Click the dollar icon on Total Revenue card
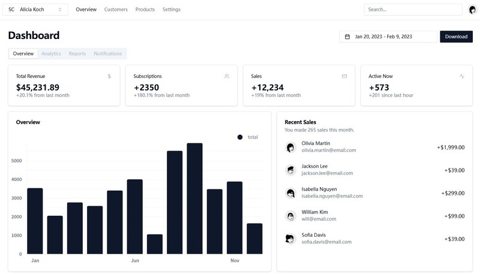The width and height of the screenshot is (480, 274). pos(109,76)
